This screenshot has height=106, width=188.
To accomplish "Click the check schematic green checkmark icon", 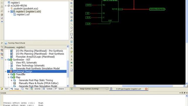I will click(x=72, y=52).
